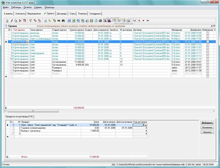Click the Удалить button

tap(207, 132)
